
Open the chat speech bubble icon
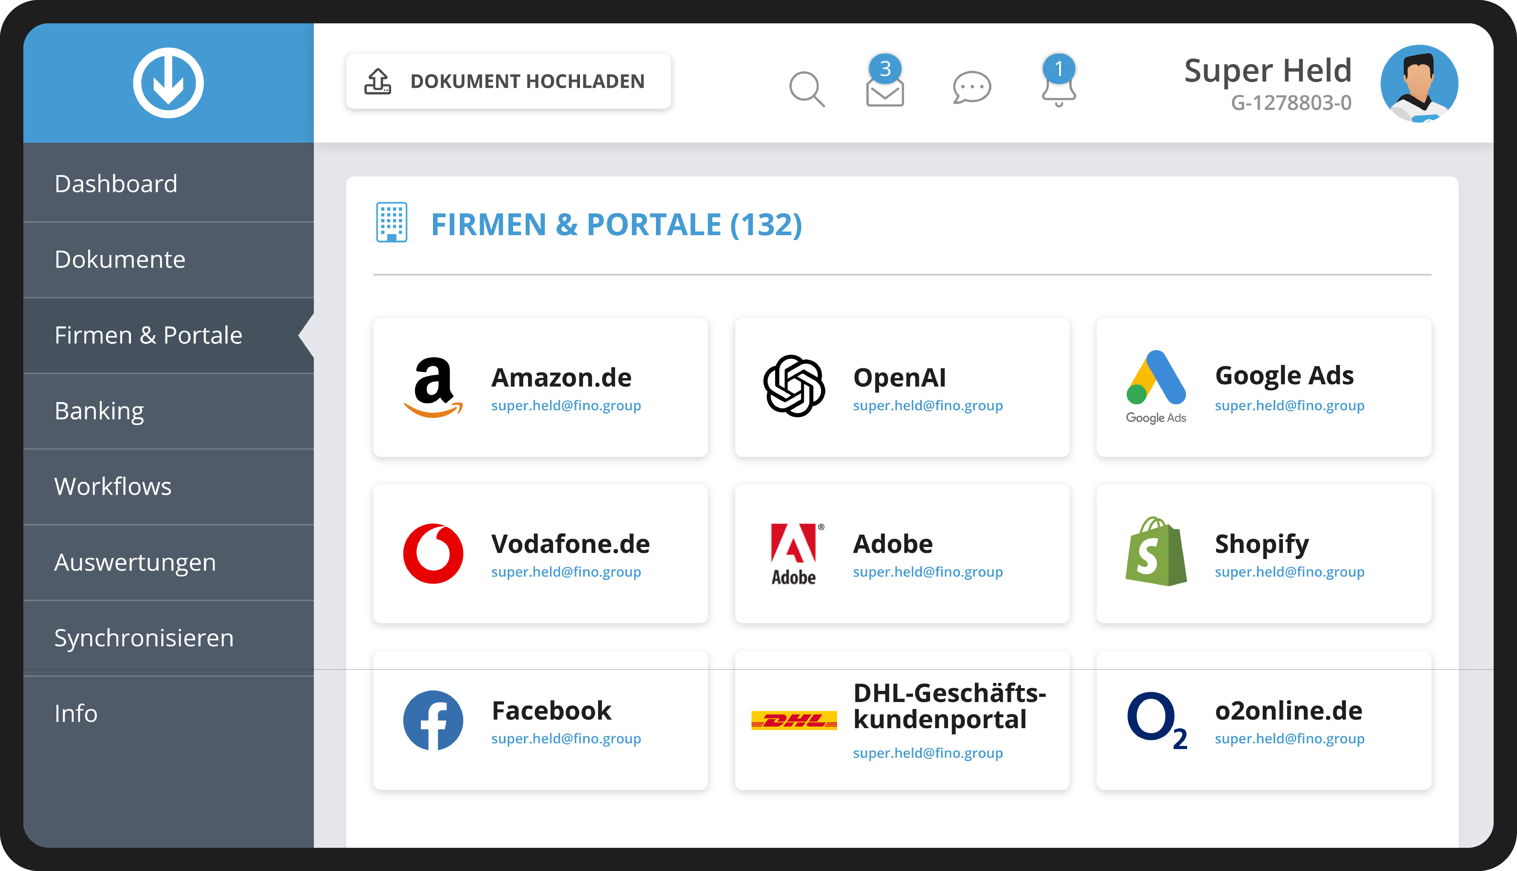(972, 87)
